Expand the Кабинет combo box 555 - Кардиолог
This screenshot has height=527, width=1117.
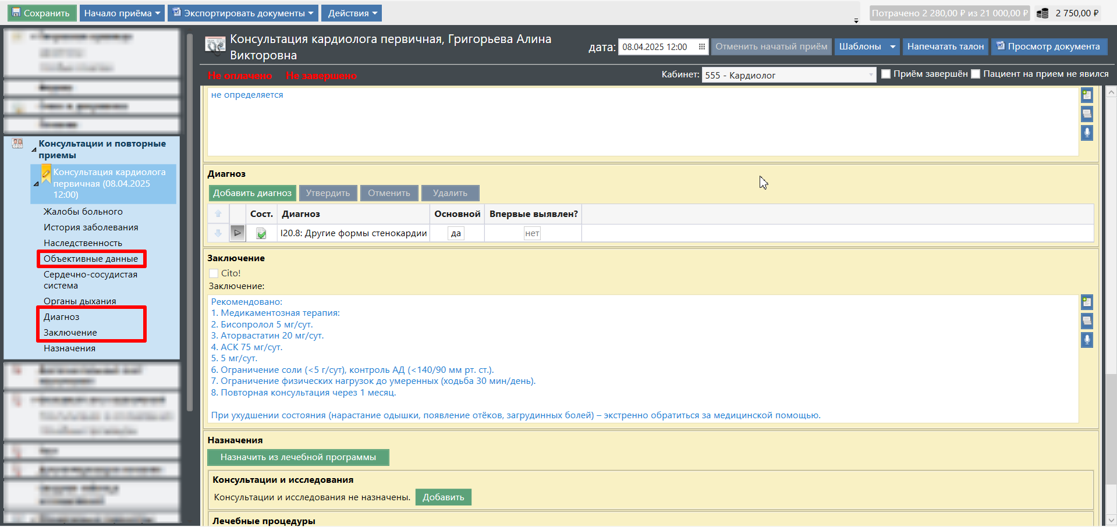pos(870,75)
